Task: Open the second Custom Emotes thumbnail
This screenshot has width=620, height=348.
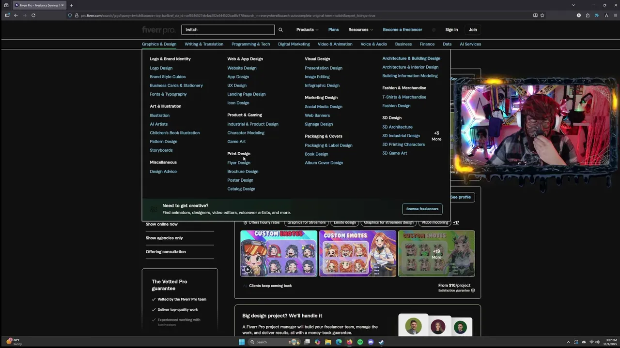Action: point(357,254)
